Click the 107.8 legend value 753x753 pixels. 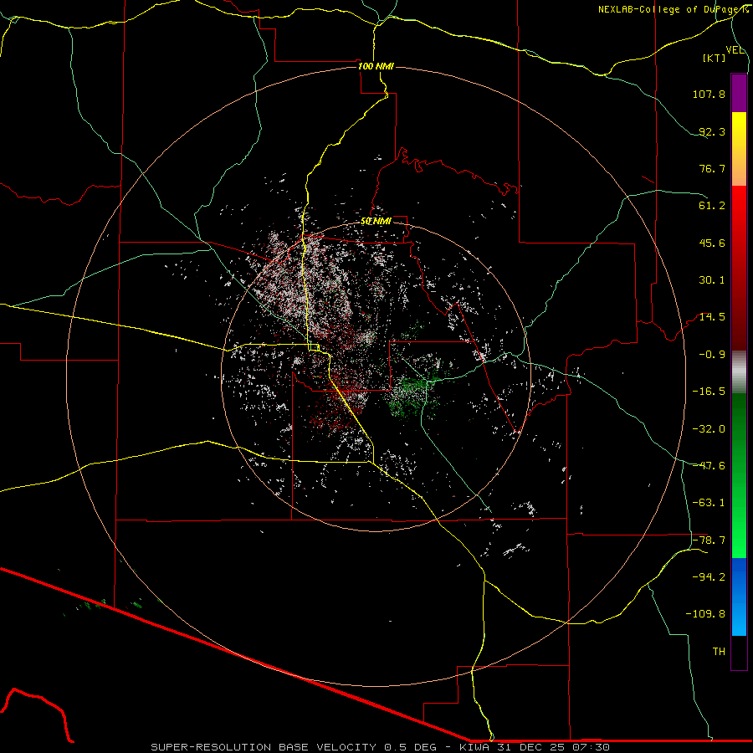(x=709, y=94)
